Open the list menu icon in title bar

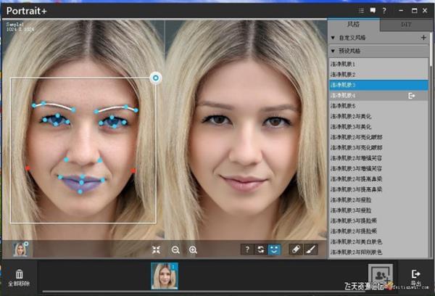360,10
